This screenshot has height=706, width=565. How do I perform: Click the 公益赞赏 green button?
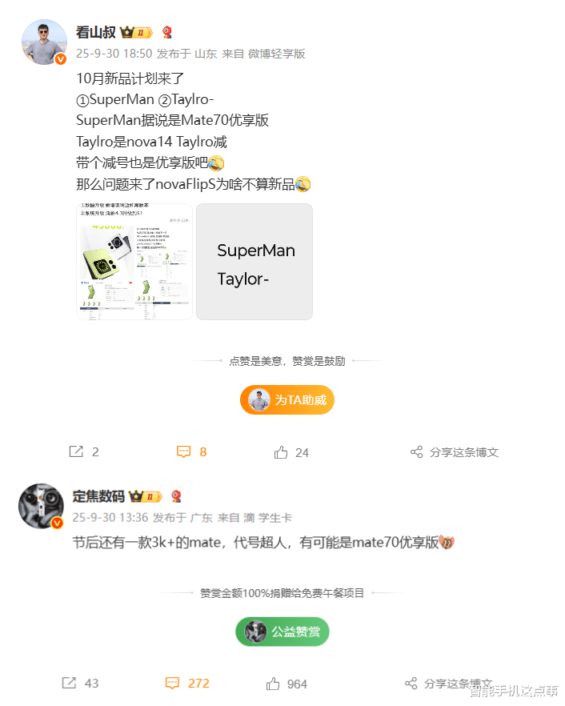coord(282,632)
